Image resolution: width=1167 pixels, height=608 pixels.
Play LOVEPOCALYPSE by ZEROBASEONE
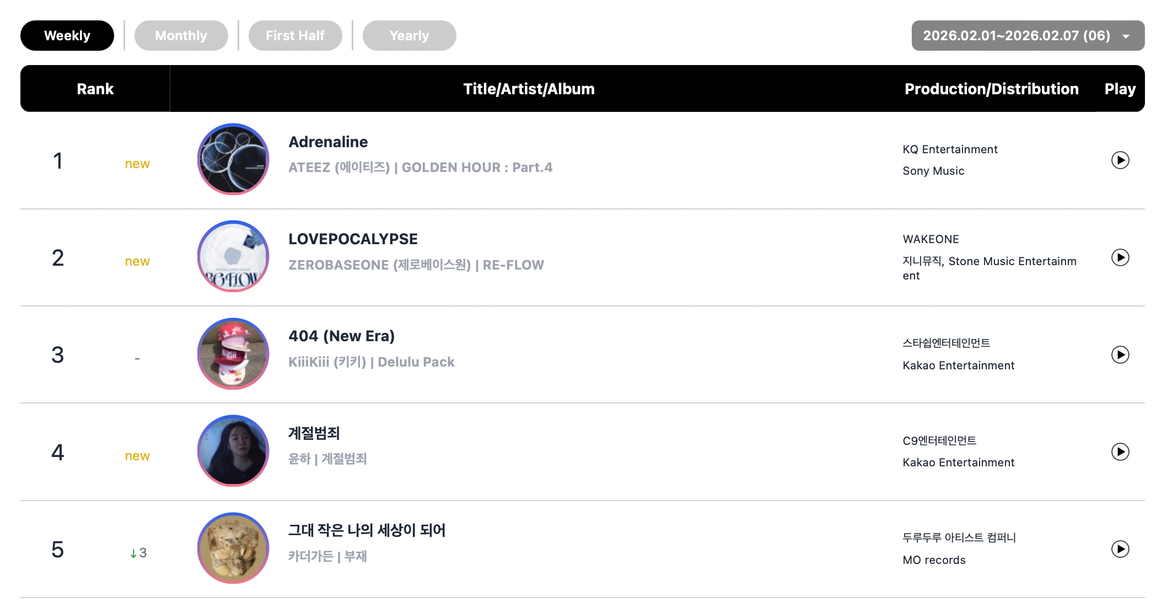(x=1120, y=257)
